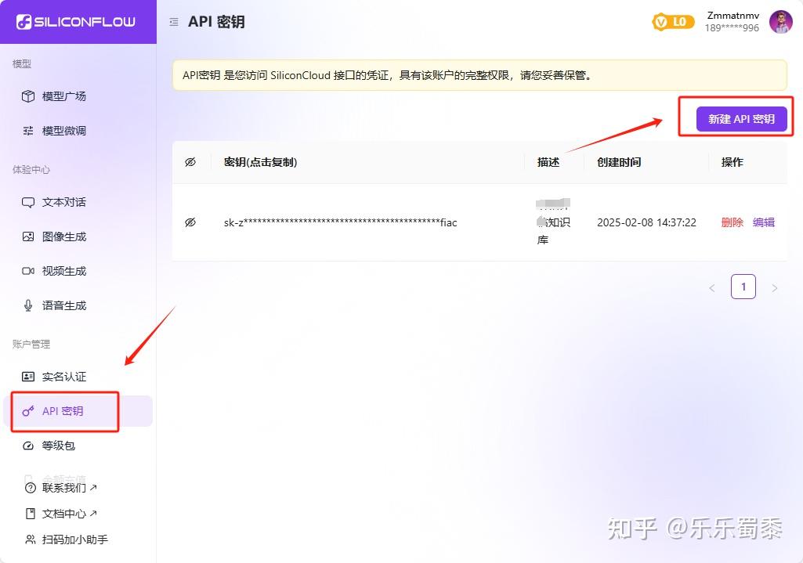The height and width of the screenshot is (563, 803).
Task: Click the L0 level badge
Action: pyautogui.click(x=673, y=22)
